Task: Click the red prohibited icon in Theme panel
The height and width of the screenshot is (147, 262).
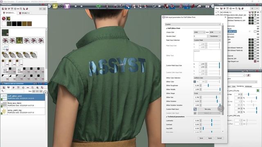Action: click(4, 18)
